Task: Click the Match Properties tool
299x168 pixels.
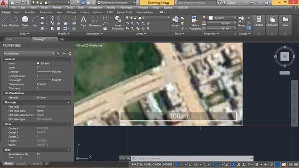Action: tap(195, 23)
